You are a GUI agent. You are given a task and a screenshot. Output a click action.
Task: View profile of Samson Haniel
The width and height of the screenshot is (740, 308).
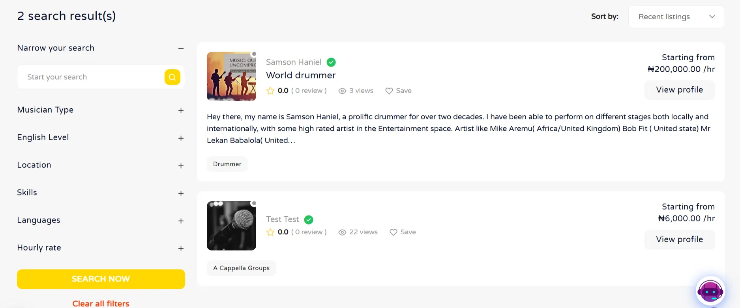[679, 90]
